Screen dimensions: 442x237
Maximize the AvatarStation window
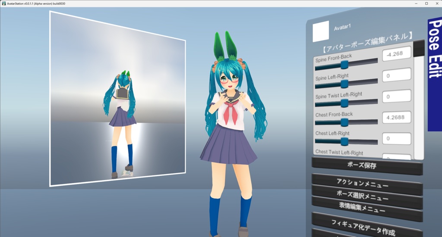pyautogui.click(x=426, y=3)
